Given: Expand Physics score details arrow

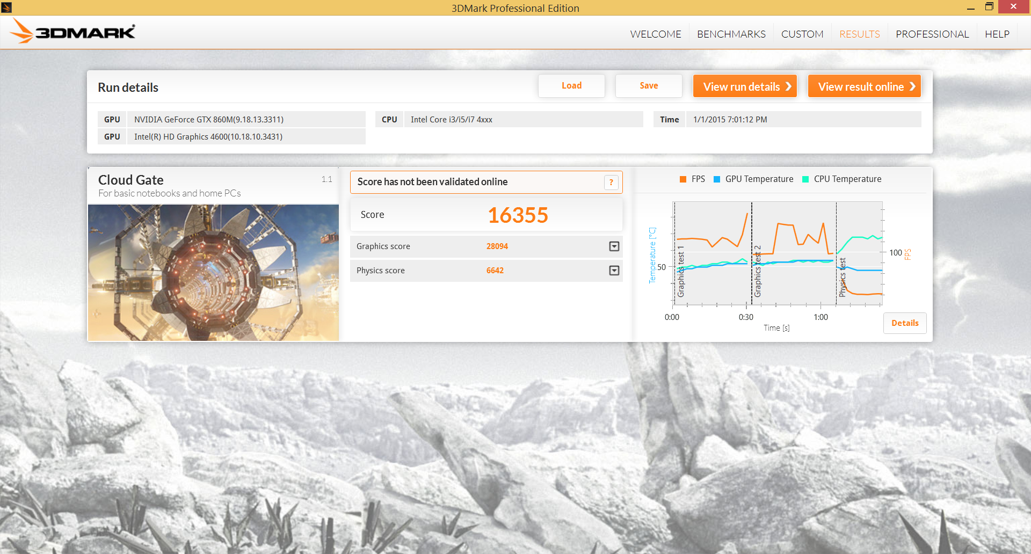Looking at the screenshot, I should coord(614,271).
